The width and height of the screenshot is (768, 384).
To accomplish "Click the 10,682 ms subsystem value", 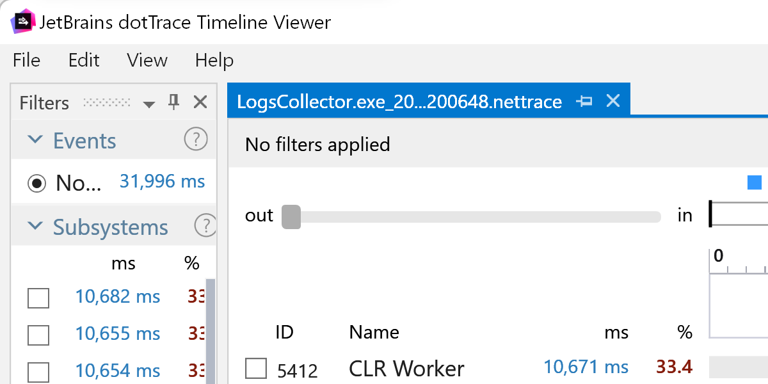I will (118, 297).
